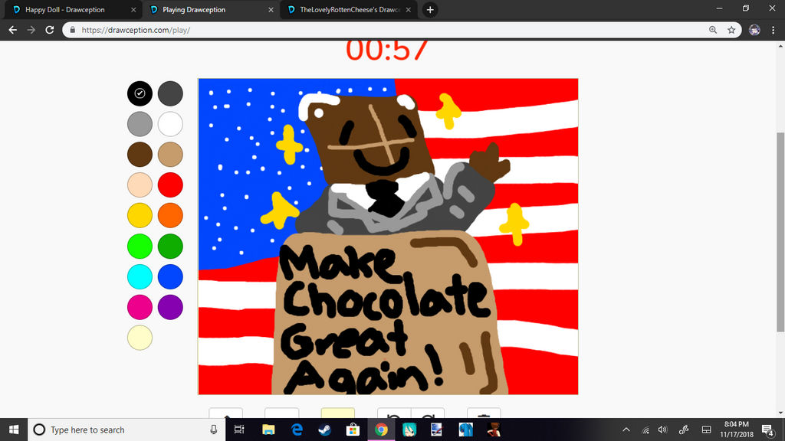
Task: Open Chrome three-dot menu
Action: (773, 30)
